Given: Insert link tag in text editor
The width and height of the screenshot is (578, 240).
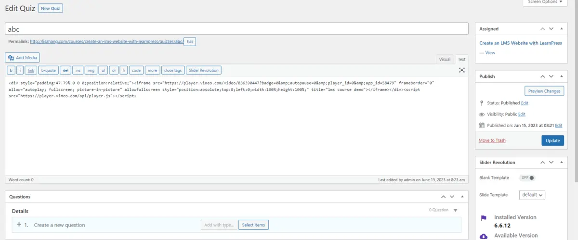Looking at the screenshot, I should pos(31,70).
